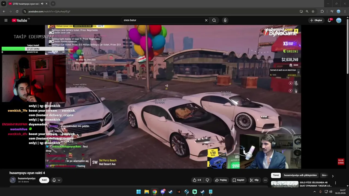Open options for SOLO FÜZE SİLOSUNDA video
349x196 pixels.
tap(336, 183)
